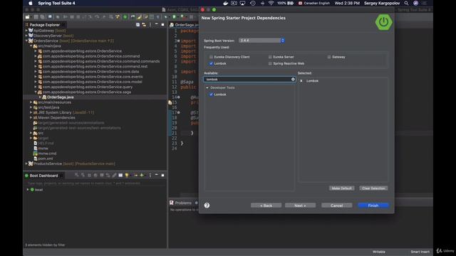Viewport: 456px width, 256px height.
Task: Select pom.xml in Package Explorer
Action: point(45,159)
